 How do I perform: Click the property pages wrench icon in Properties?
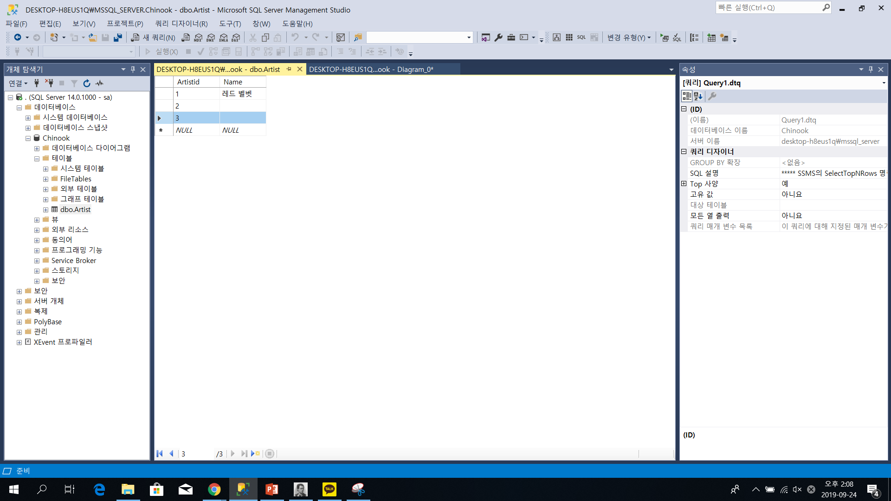(712, 96)
